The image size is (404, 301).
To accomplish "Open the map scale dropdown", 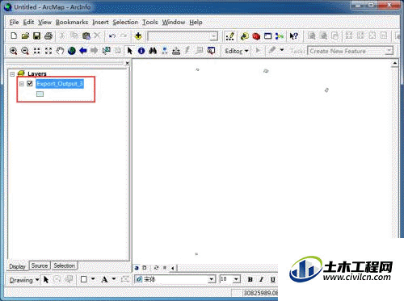I will point(214,36).
